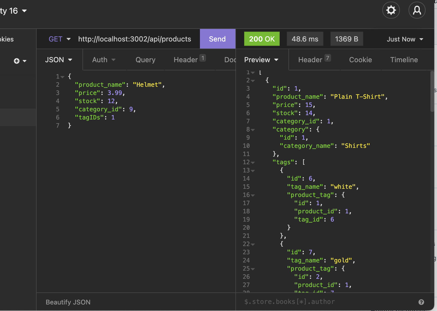Screen dimensions: 437x311
Task: Open the Auth type dropdown
Action: (x=104, y=60)
